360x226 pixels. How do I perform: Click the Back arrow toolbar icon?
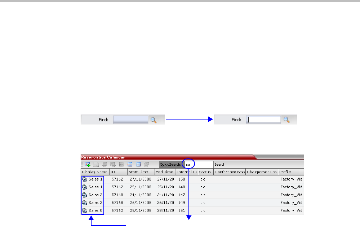coord(105,164)
